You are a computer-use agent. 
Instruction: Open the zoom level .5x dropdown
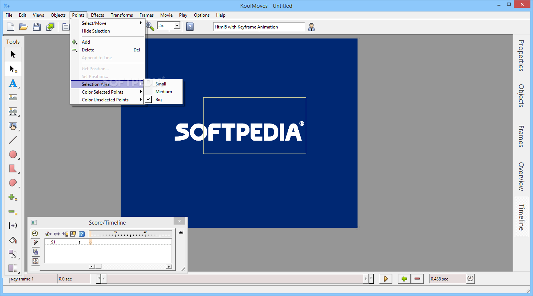[x=177, y=26]
